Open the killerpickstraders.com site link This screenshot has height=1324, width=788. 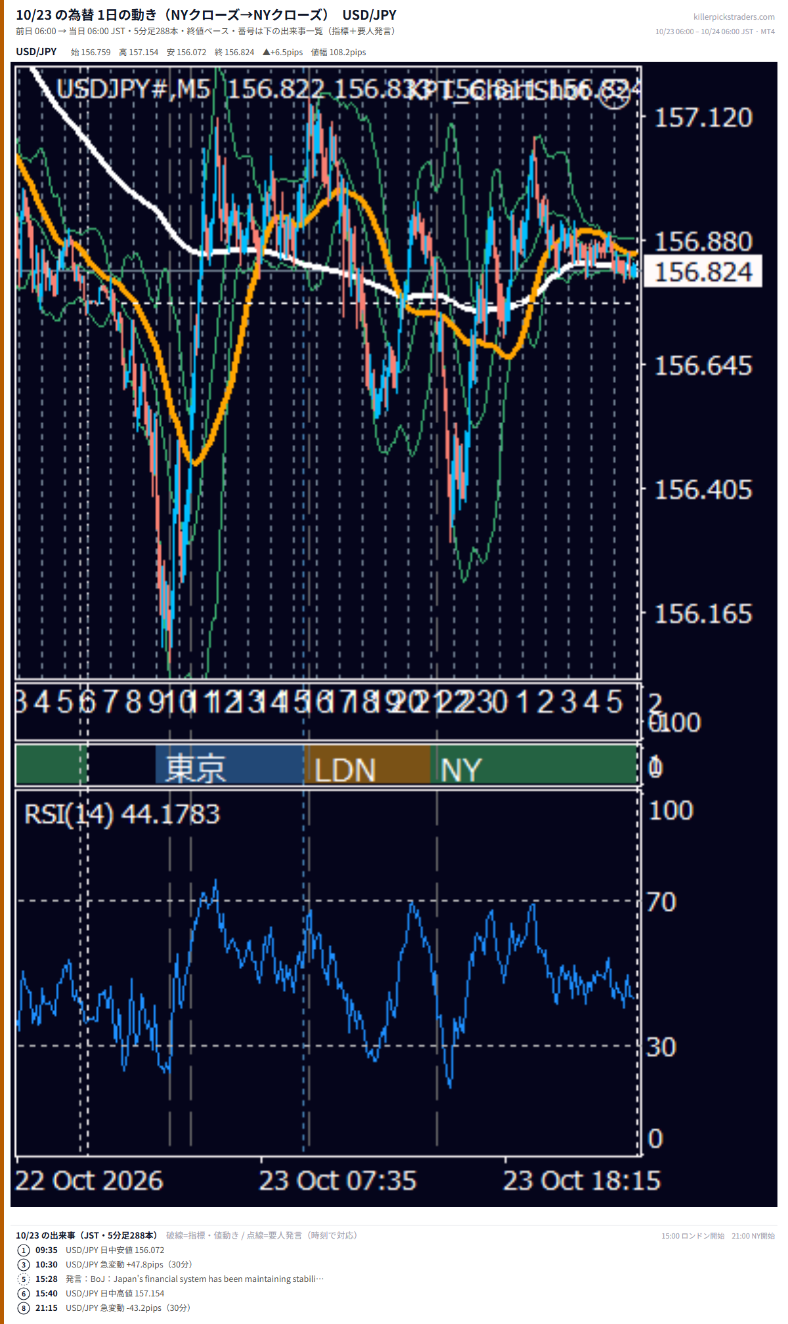tap(733, 17)
